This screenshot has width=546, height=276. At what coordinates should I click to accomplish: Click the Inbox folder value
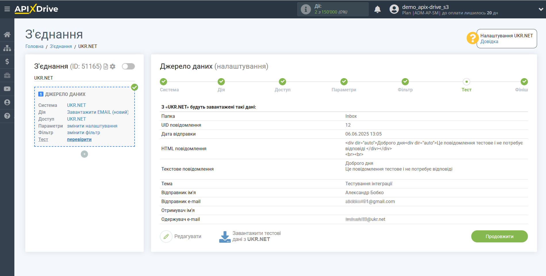coord(351,116)
